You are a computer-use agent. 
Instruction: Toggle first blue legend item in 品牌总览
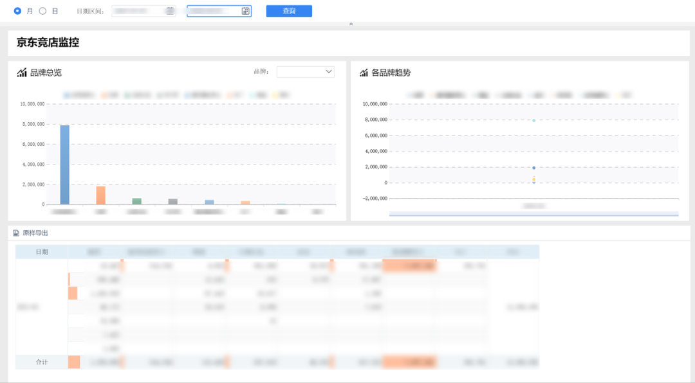pyautogui.click(x=79, y=94)
